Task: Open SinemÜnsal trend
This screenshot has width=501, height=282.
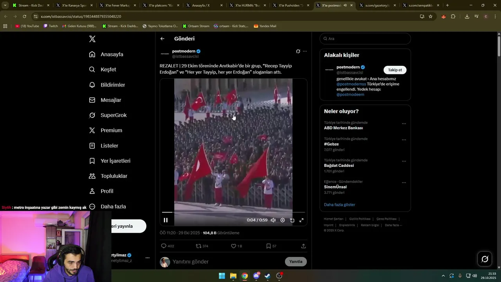Action: (x=335, y=187)
